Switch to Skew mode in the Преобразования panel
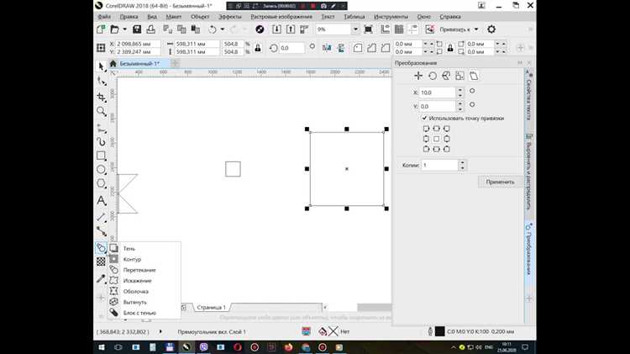Image resolution: width=630 pixels, height=354 pixels. 474,76
